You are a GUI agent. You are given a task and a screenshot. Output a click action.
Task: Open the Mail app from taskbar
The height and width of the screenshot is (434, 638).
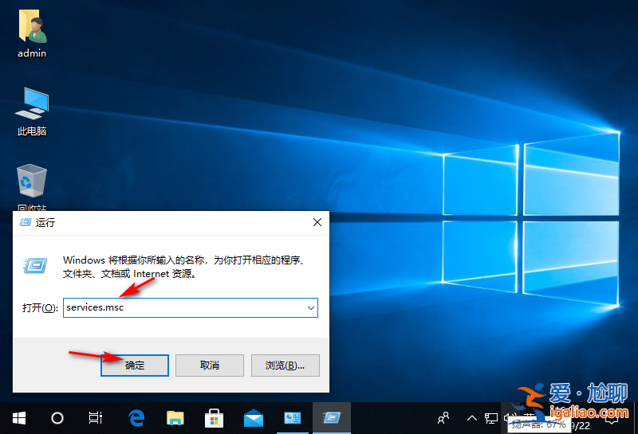point(253,418)
